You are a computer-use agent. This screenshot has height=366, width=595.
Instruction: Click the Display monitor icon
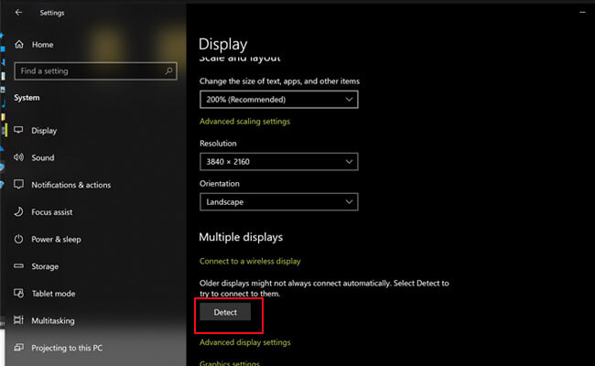(18, 130)
